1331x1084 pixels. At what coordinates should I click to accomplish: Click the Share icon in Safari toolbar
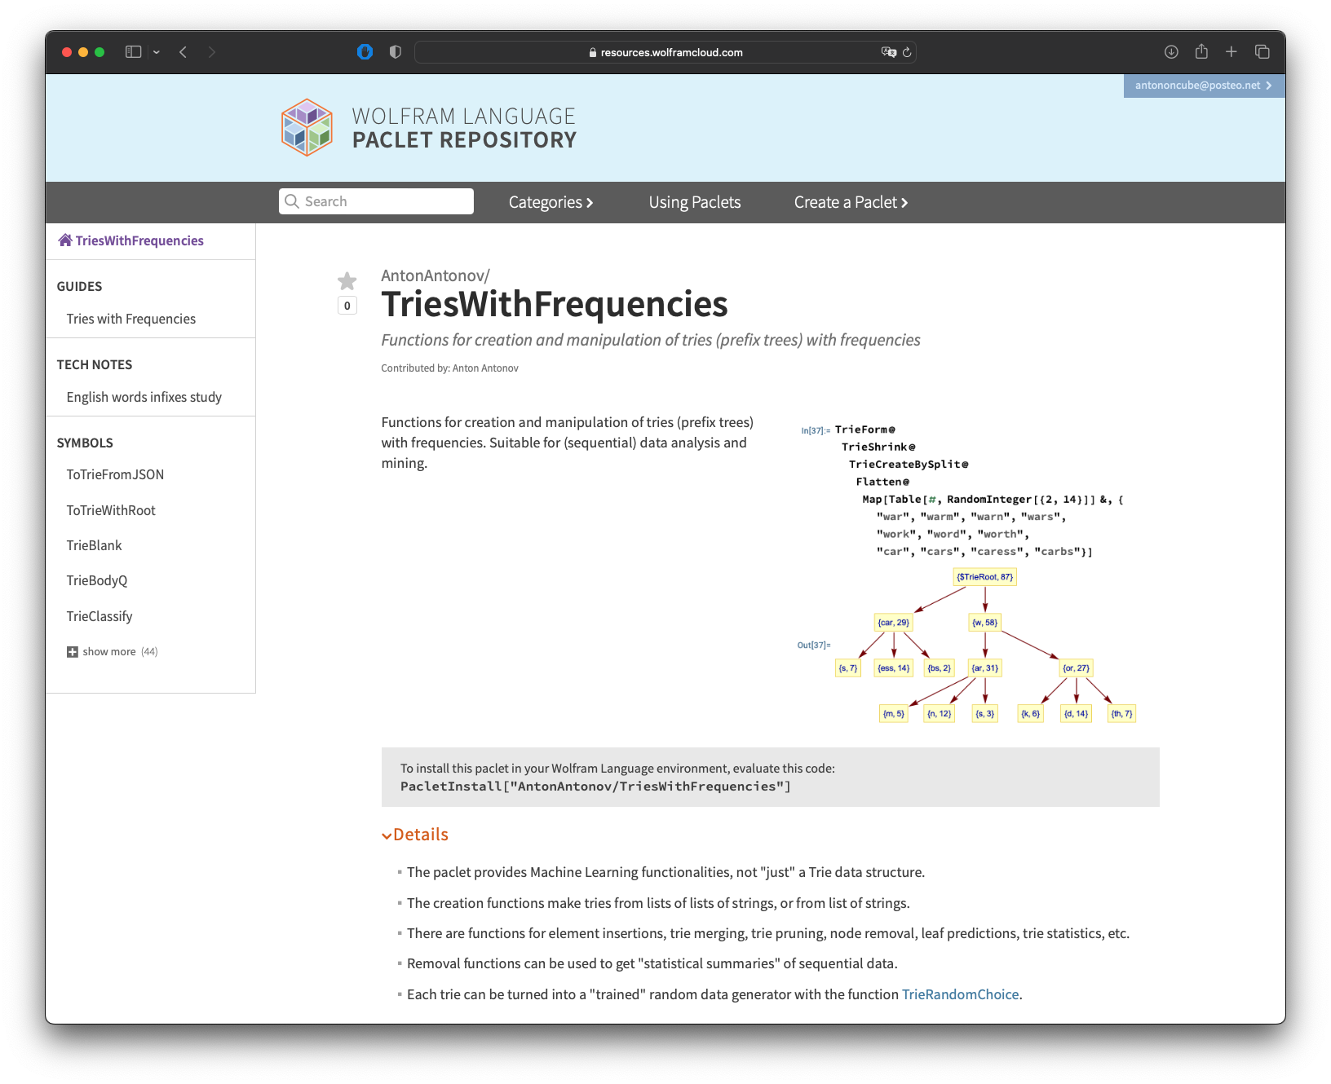pos(1201,52)
